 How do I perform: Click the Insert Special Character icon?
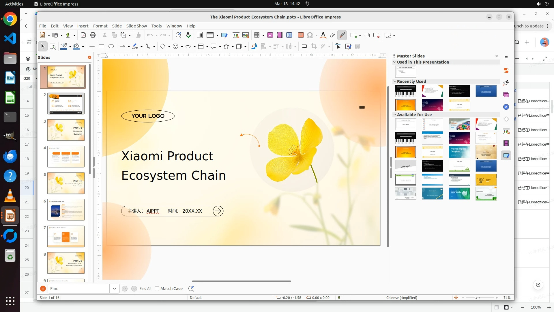pos(310,35)
